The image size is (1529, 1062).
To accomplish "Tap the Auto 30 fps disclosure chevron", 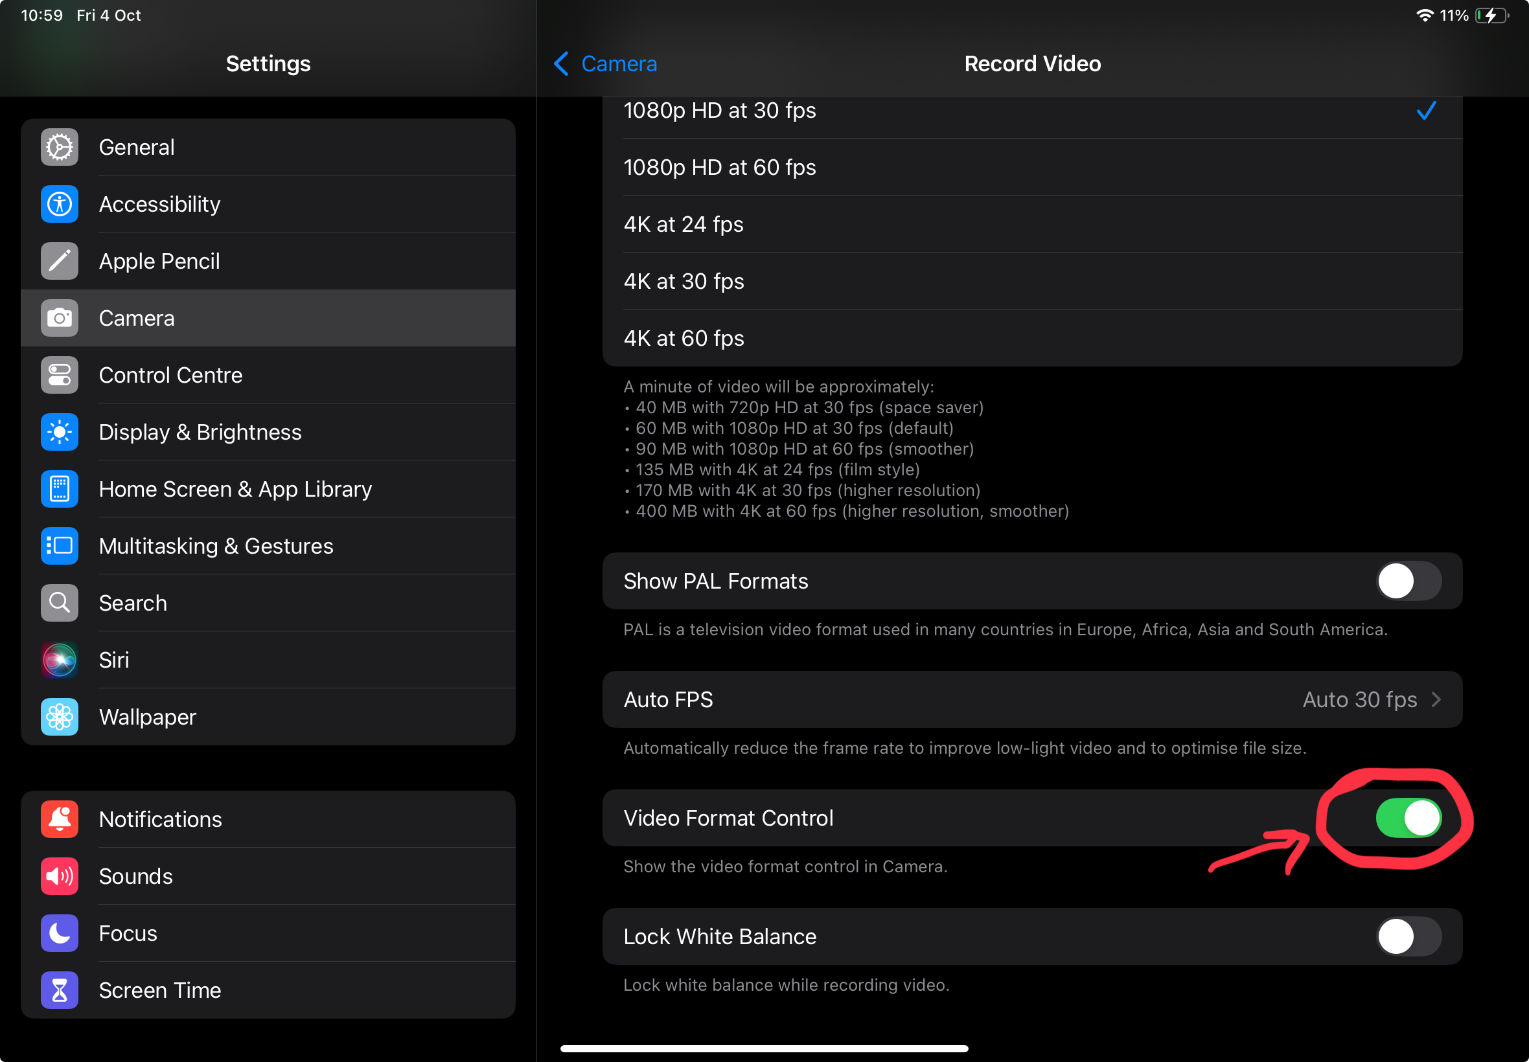I will pyautogui.click(x=1436, y=699).
